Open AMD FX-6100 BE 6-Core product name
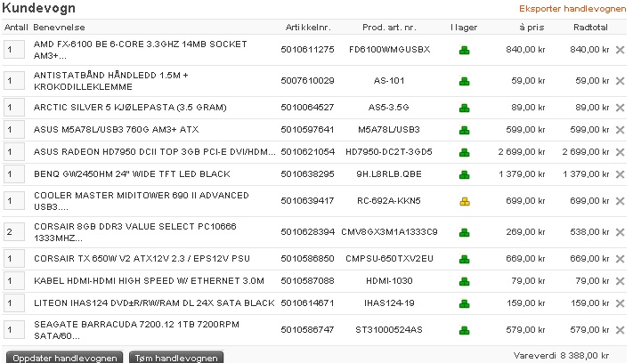633x363 pixels. 140,50
